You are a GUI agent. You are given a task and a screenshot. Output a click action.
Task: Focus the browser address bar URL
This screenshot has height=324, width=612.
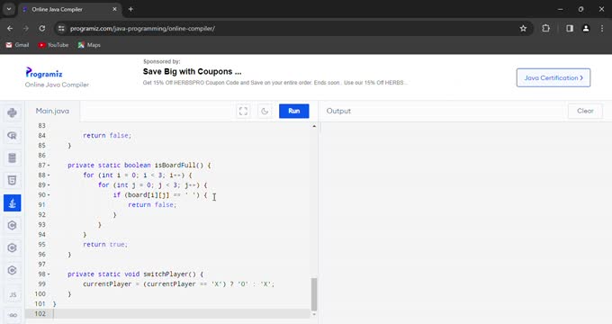[142, 29]
